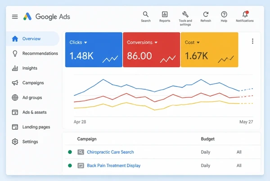The width and height of the screenshot is (270, 181).
Task: Open the three-dot more options menu
Action: (x=252, y=41)
